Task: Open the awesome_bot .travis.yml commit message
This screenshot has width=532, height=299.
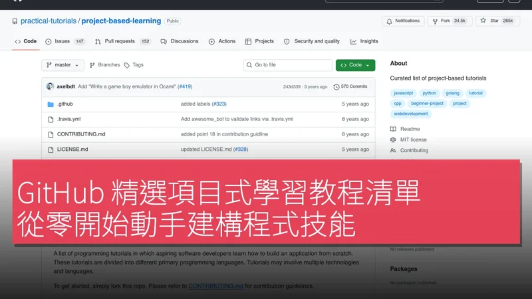Action: [x=237, y=120]
